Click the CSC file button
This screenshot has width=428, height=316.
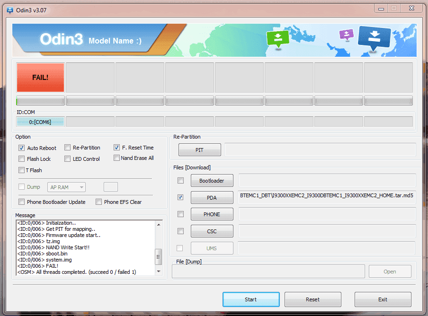(x=212, y=231)
